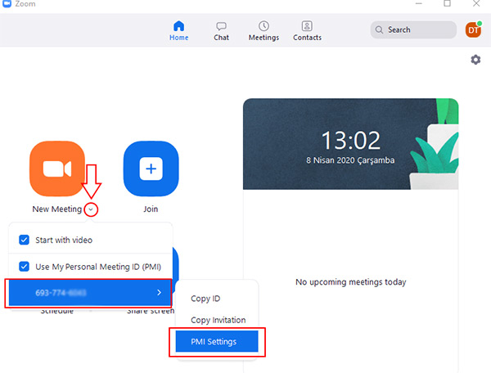Close the Zoom window
This screenshot has width=491, height=373.
[x=476, y=3]
